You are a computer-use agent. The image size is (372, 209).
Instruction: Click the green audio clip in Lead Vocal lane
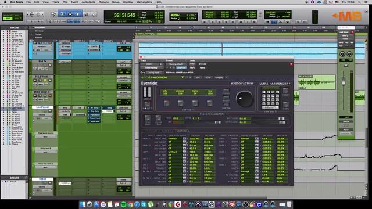tap(316, 82)
